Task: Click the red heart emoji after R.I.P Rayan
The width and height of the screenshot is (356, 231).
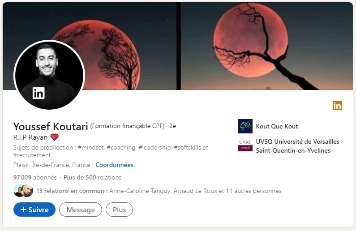Action: point(55,137)
